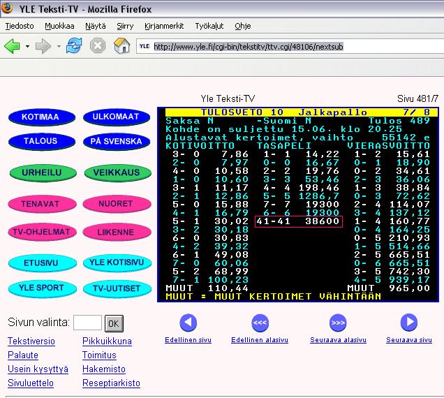Screen dimensions: 444x398
Task: Click the TASAPELI column heading
Action: pyautogui.click(x=284, y=146)
